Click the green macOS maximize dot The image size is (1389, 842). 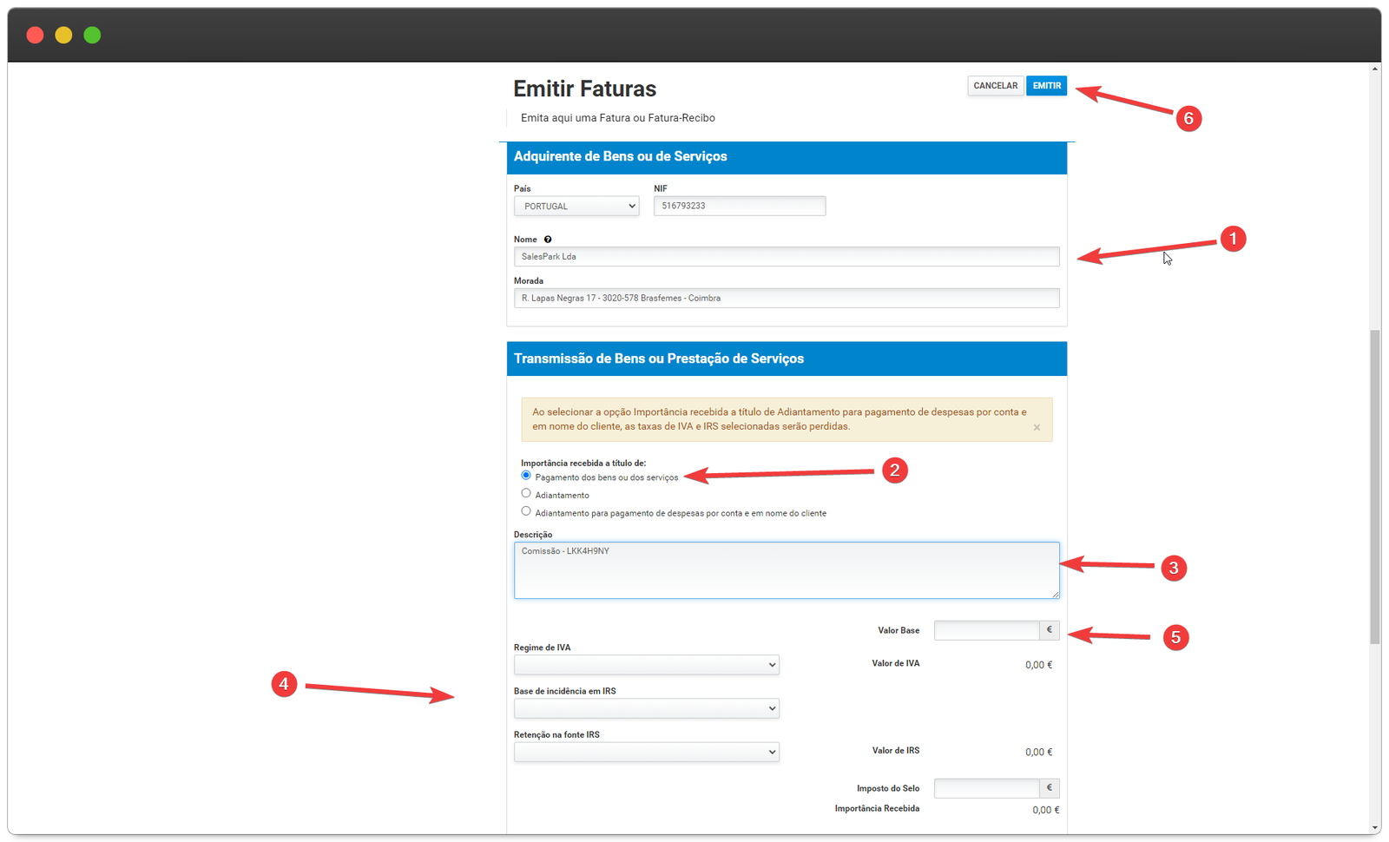tap(92, 35)
